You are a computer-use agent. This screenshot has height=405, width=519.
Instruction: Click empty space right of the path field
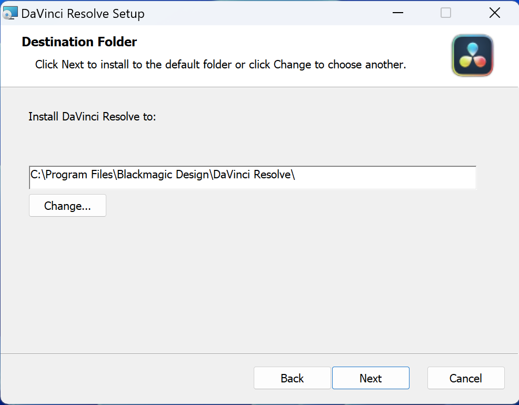(x=497, y=178)
